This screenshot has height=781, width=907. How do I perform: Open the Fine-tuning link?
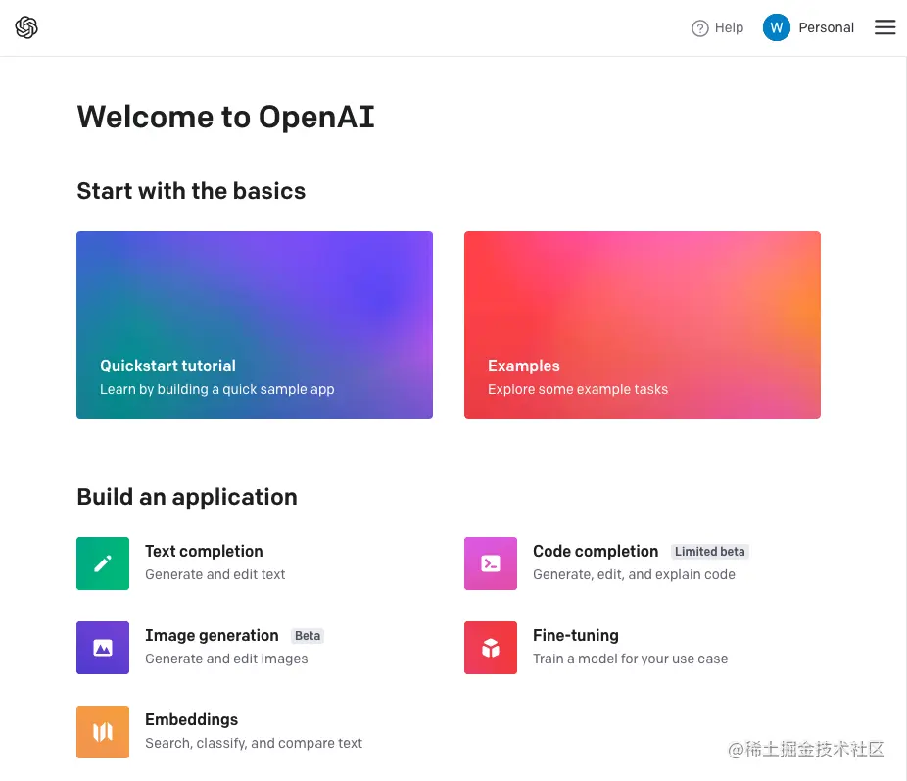point(576,635)
